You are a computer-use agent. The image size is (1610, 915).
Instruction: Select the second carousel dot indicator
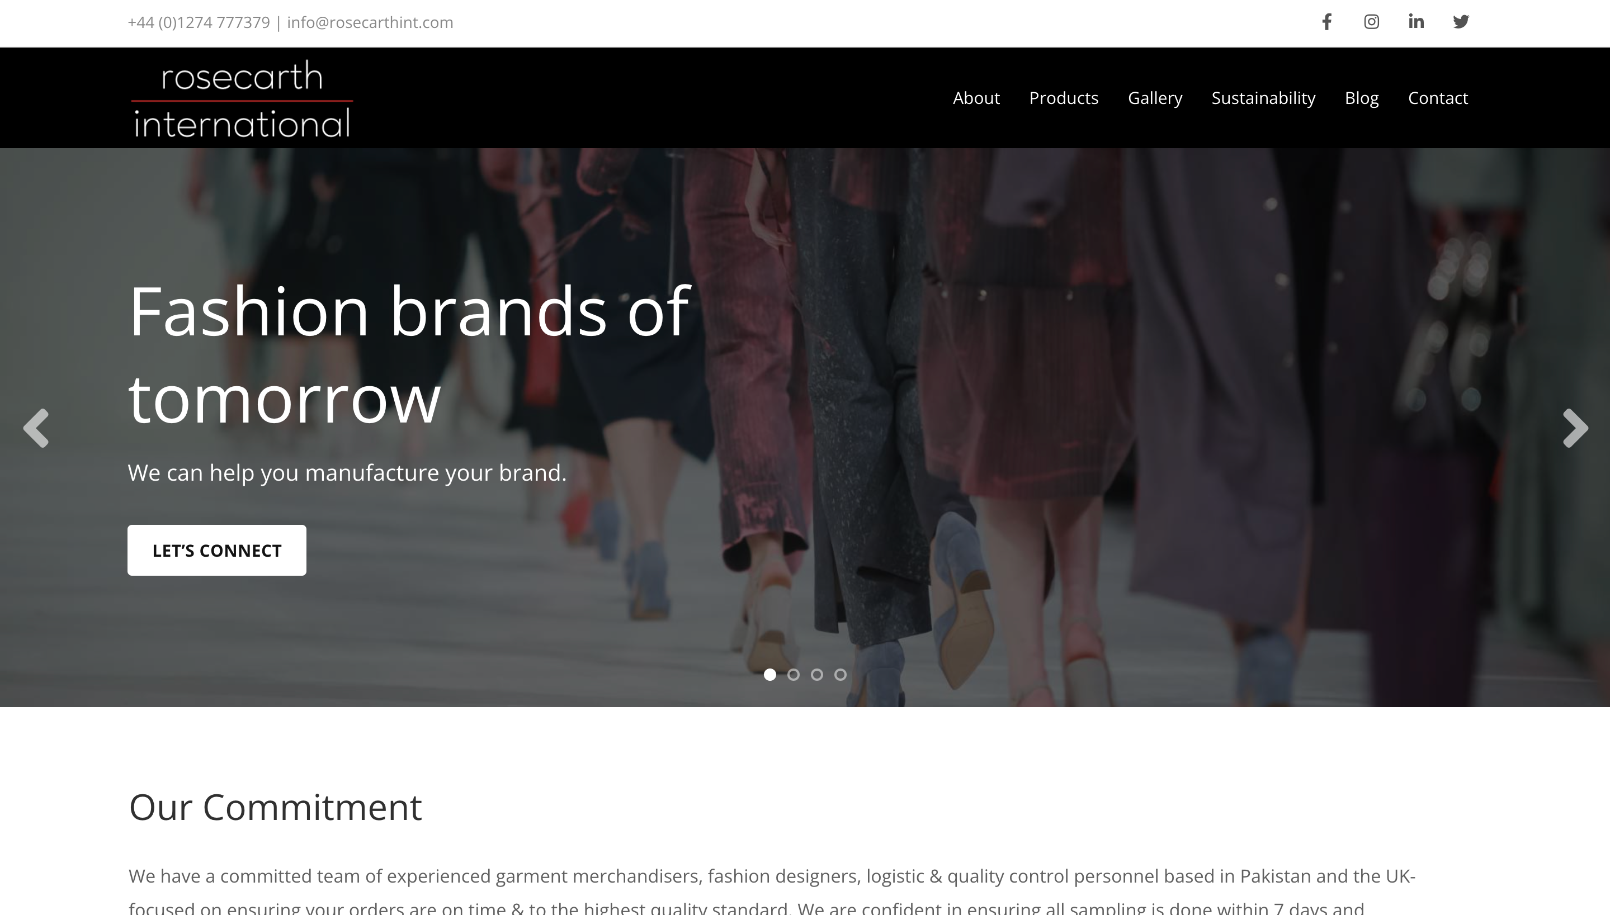coord(794,674)
